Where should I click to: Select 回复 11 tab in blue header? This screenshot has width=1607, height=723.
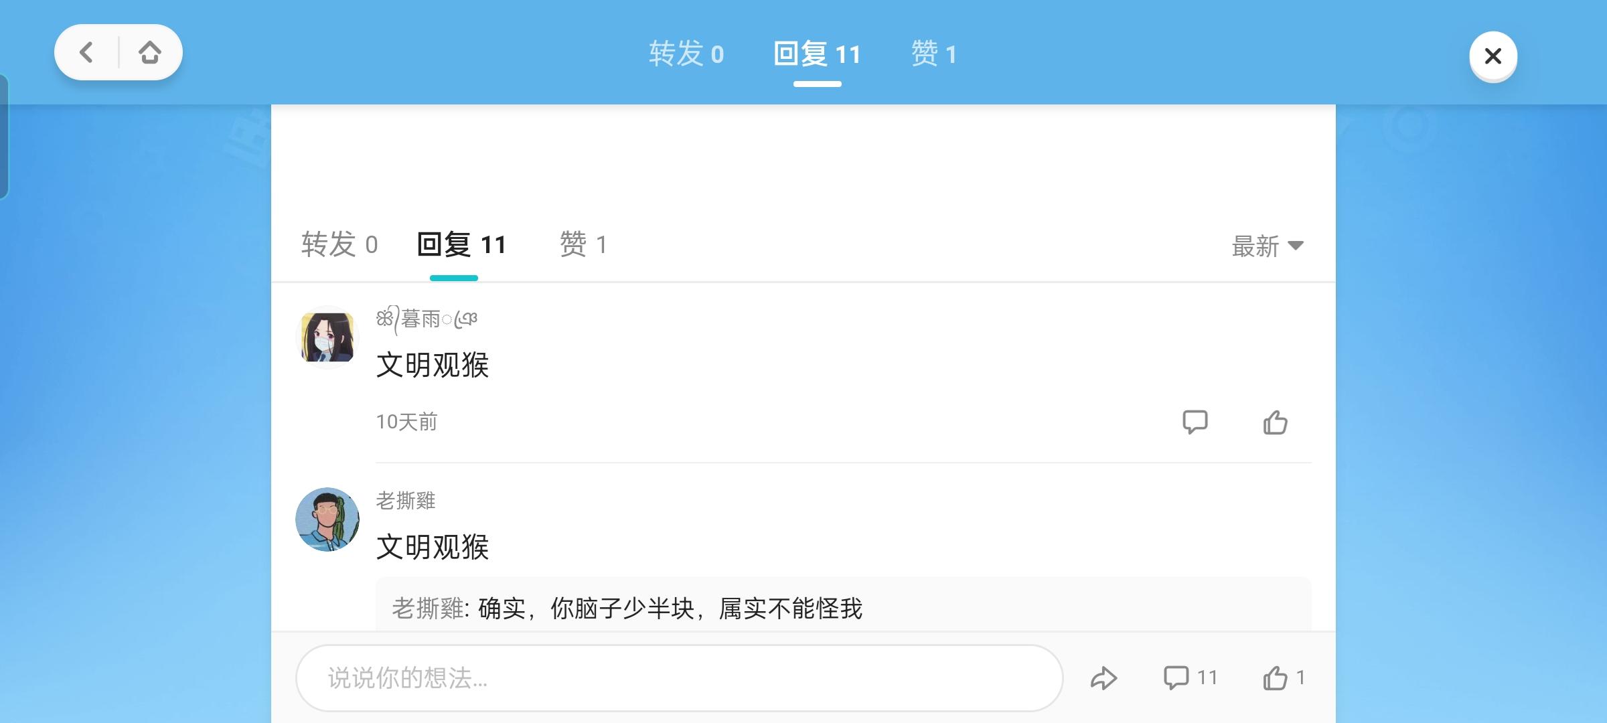(818, 54)
